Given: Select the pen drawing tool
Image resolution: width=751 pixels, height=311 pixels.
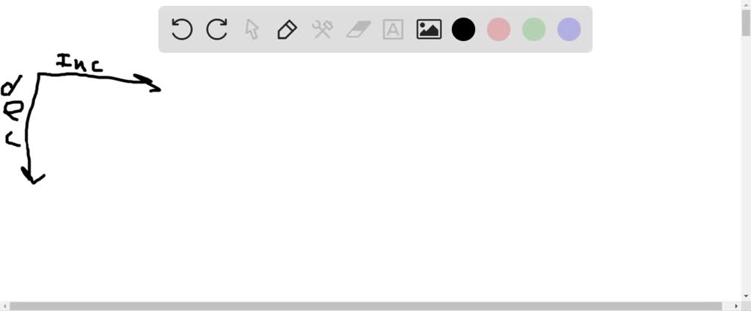Looking at the screenshot, I should pos(287,29).
